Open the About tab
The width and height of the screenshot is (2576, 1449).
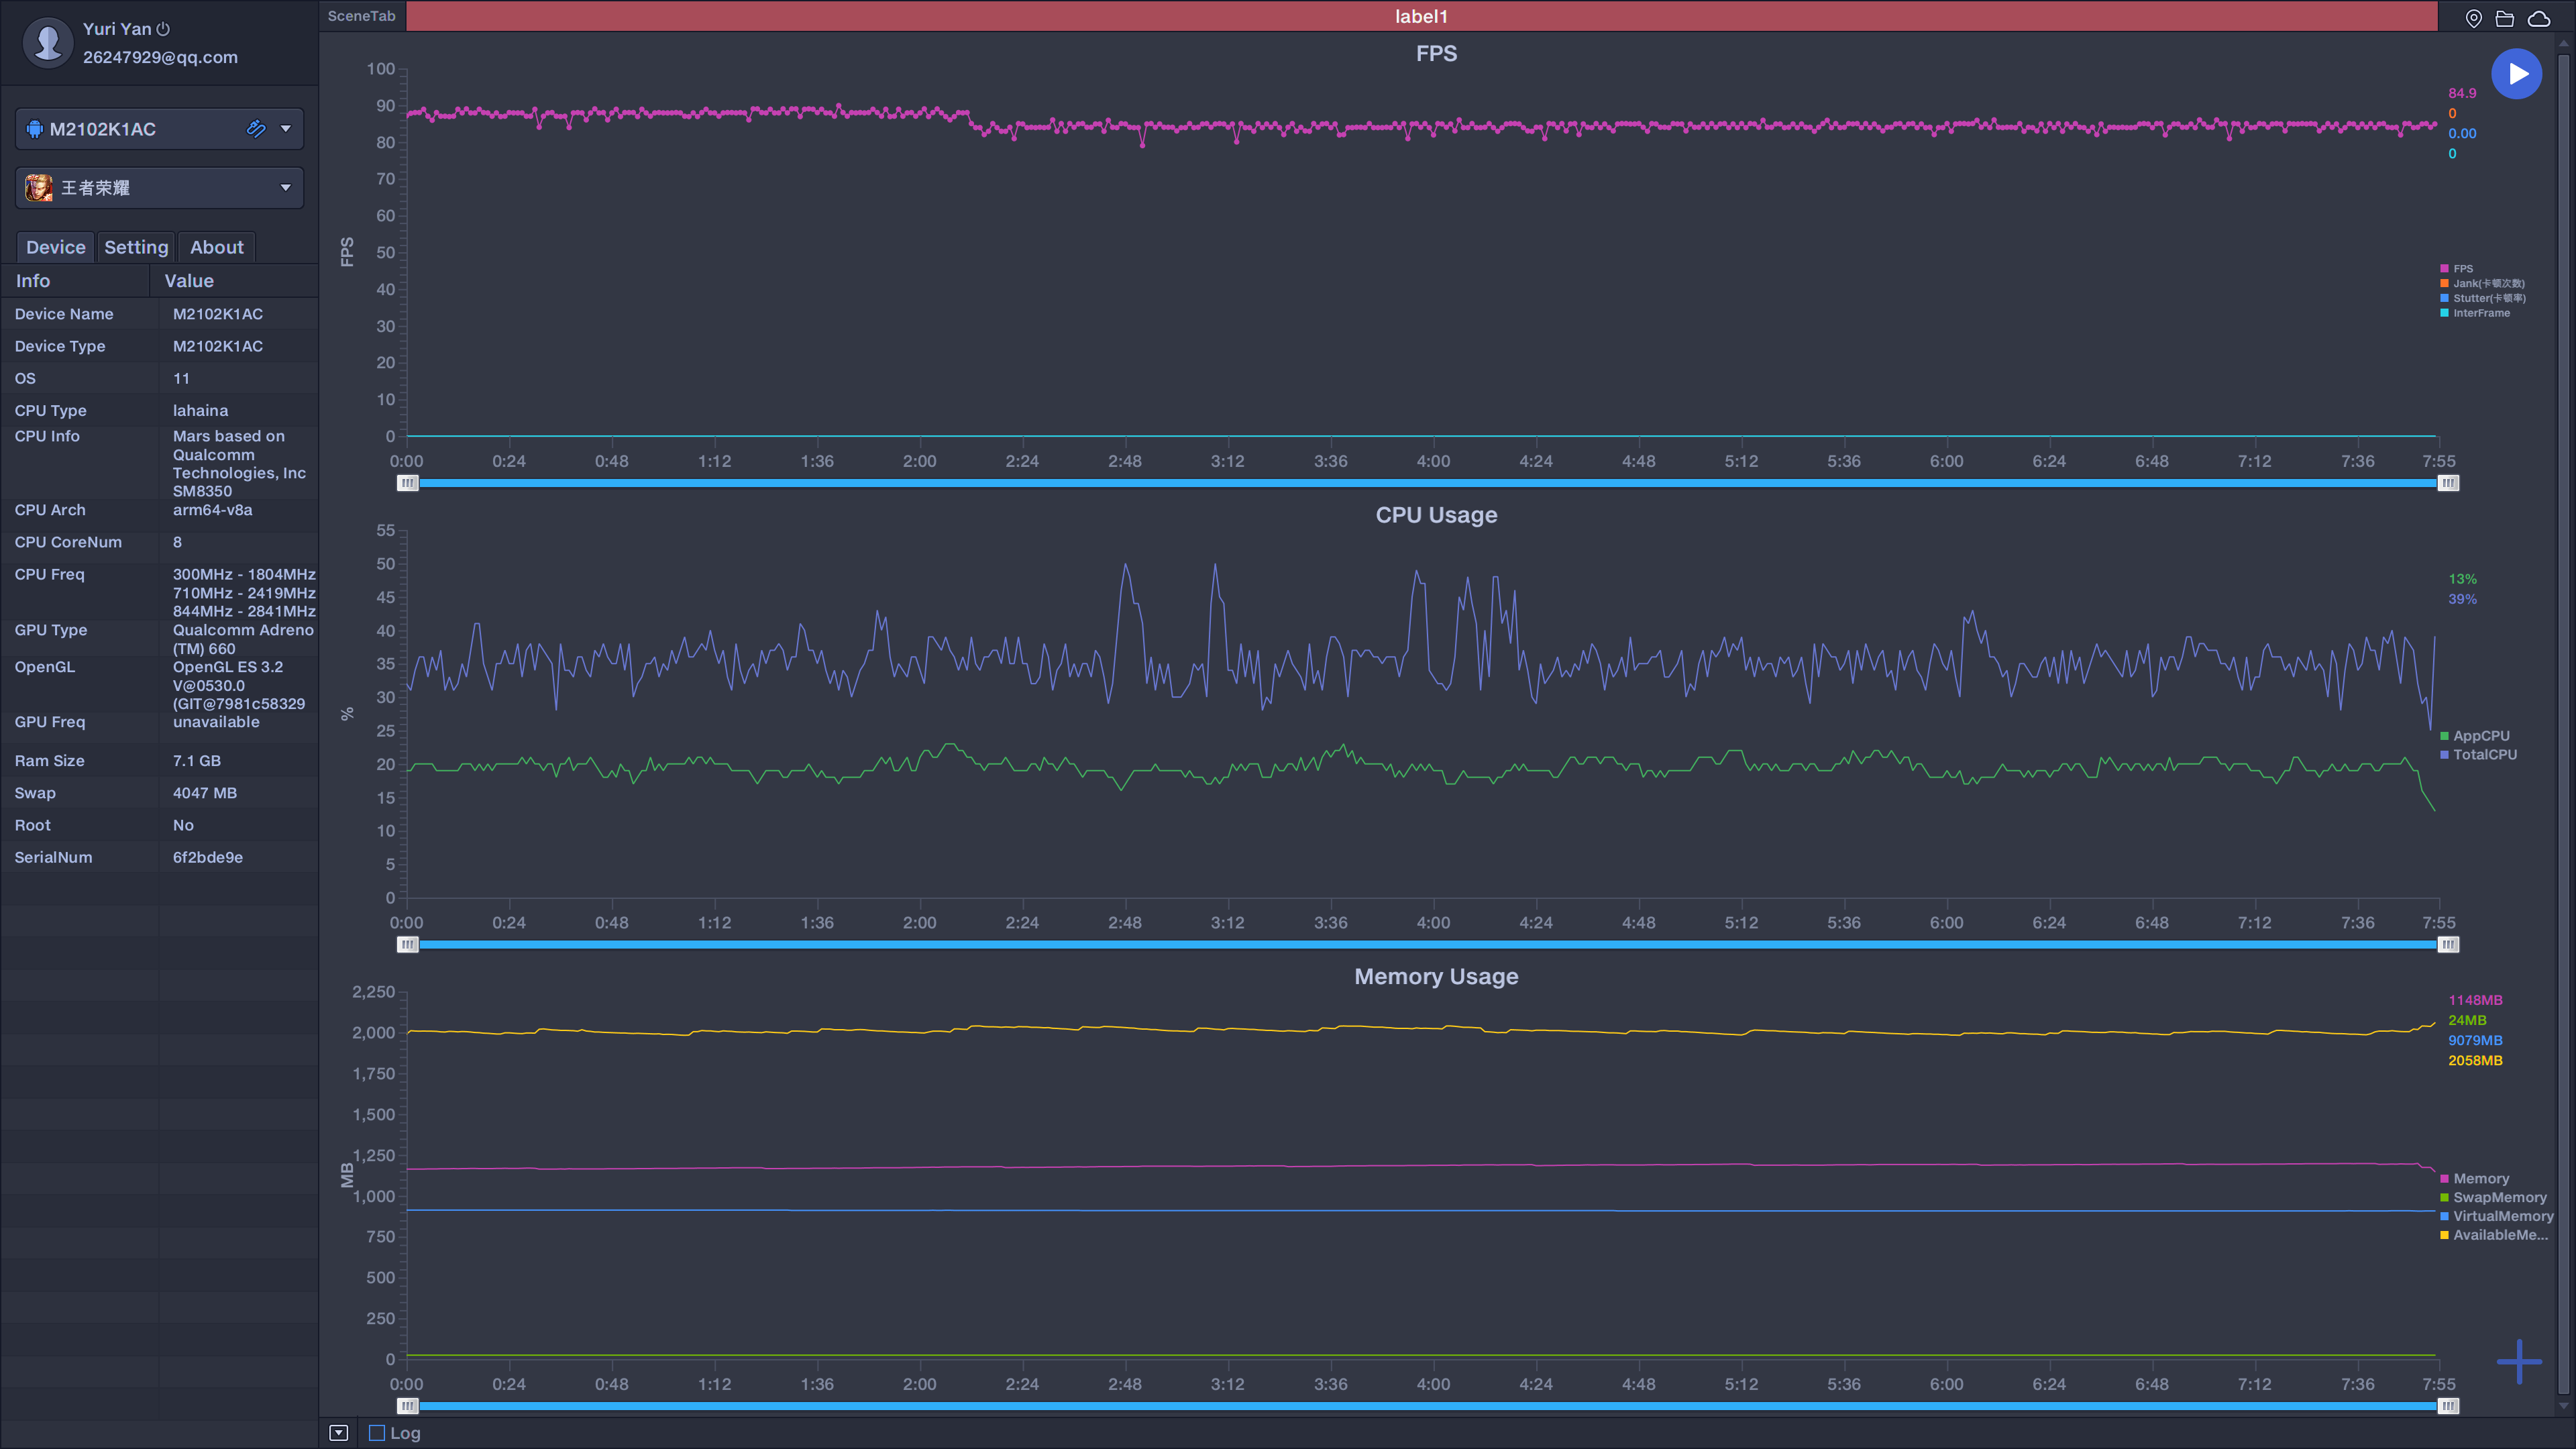[x=216, y=246]
